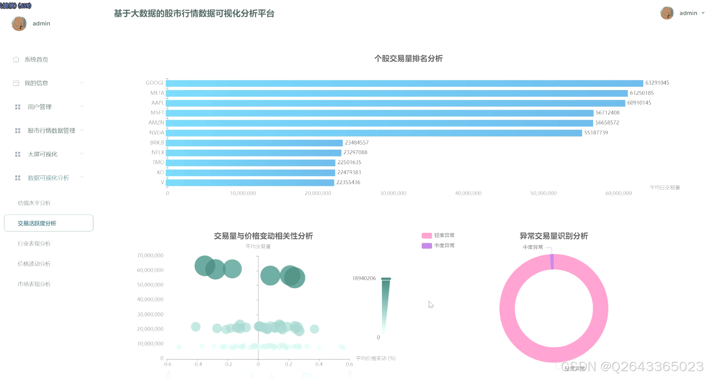Click the V bar in ranking chart

point(250,183)
